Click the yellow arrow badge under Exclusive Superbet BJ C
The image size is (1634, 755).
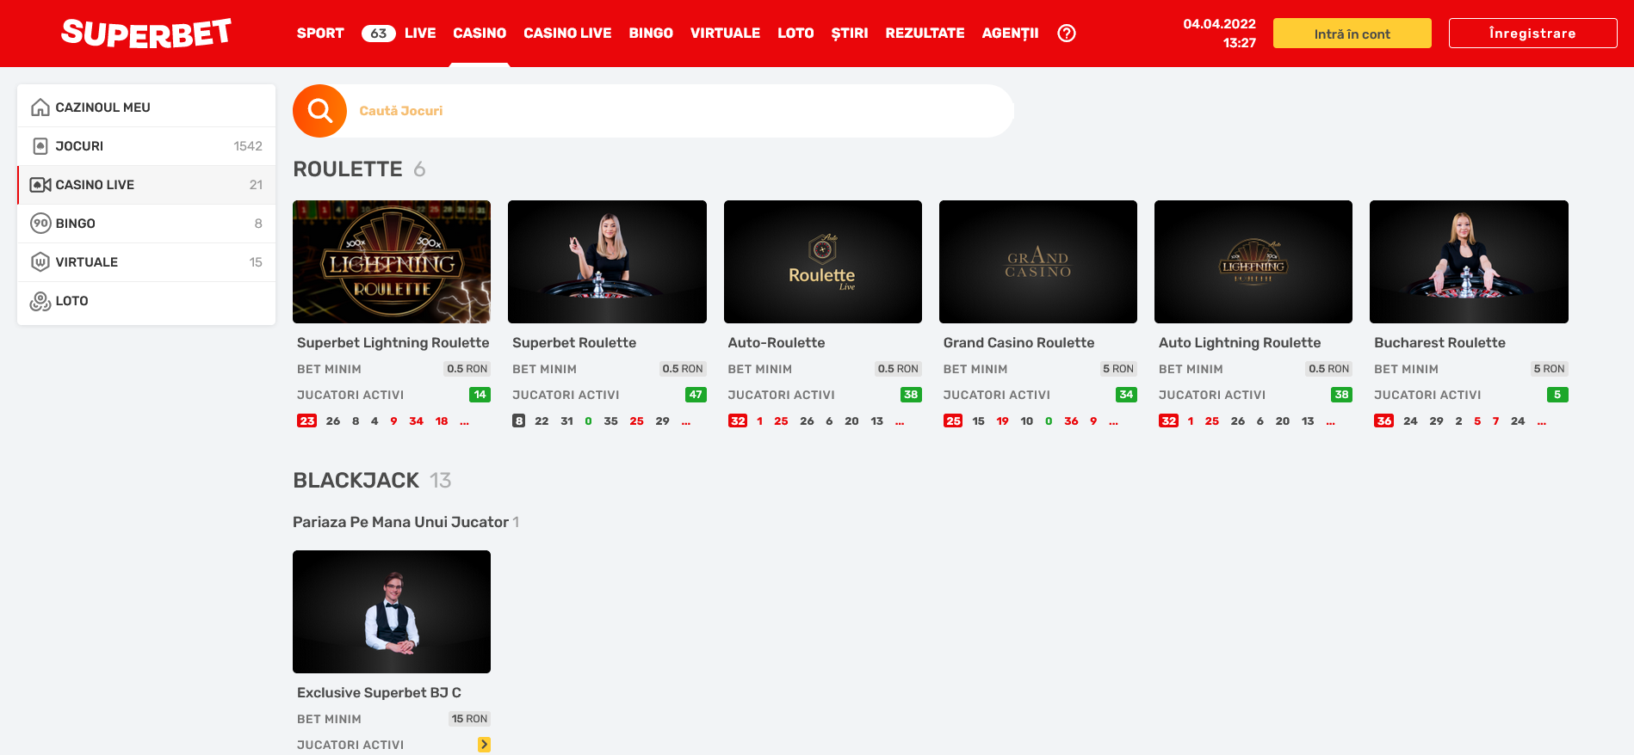[485, 745]
